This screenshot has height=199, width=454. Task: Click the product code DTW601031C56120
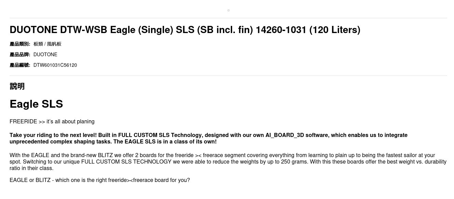click(x=55, y=65)
